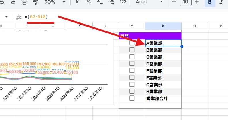Select cell containing A営業部
The width and height of the screenshot is (228, 120).
pos(163,43)
